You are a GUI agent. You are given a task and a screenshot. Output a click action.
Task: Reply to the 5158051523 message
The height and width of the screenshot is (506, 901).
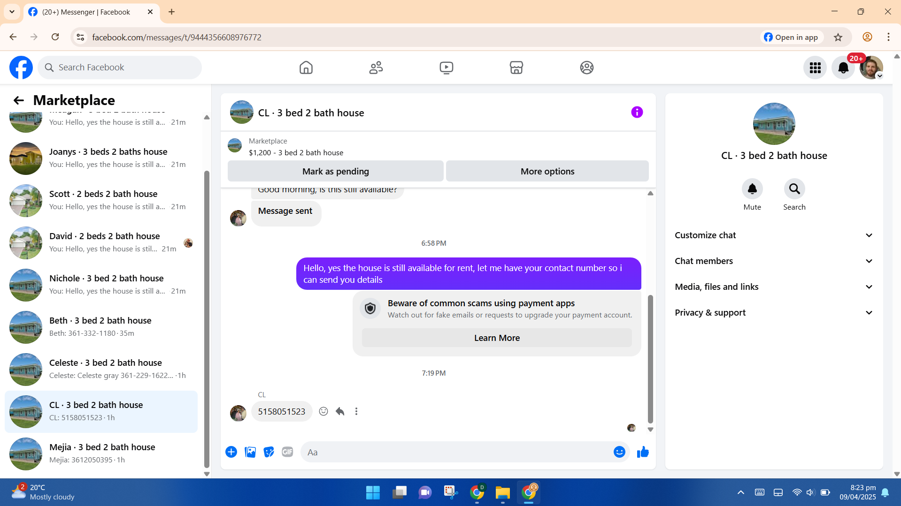pyautogui.click(x=340, y=411)
